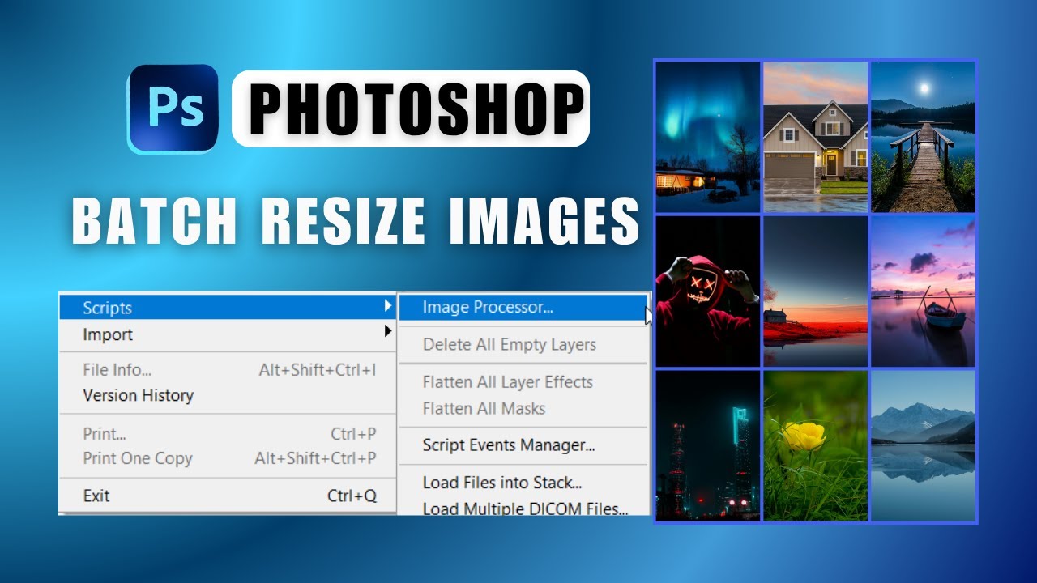Click the Photoshop Ps logo icon
Screen dimensions: 1037x583
tap(173, 109)
